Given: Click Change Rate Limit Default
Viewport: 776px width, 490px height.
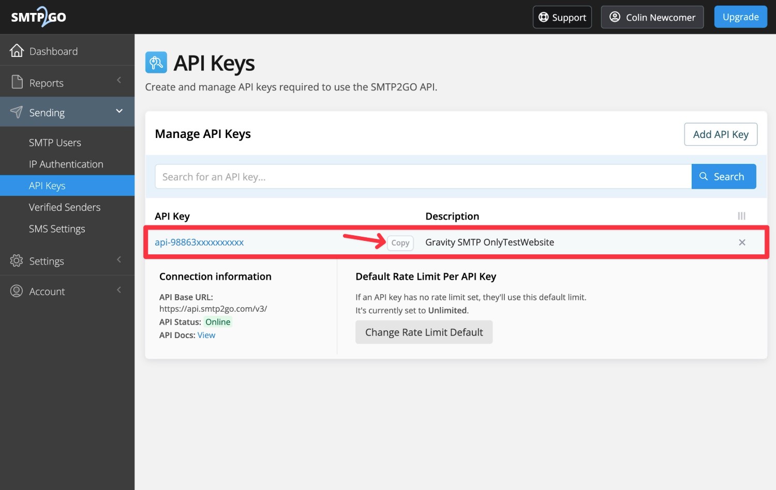Looking at the screenshot, I should click(424, 332).
